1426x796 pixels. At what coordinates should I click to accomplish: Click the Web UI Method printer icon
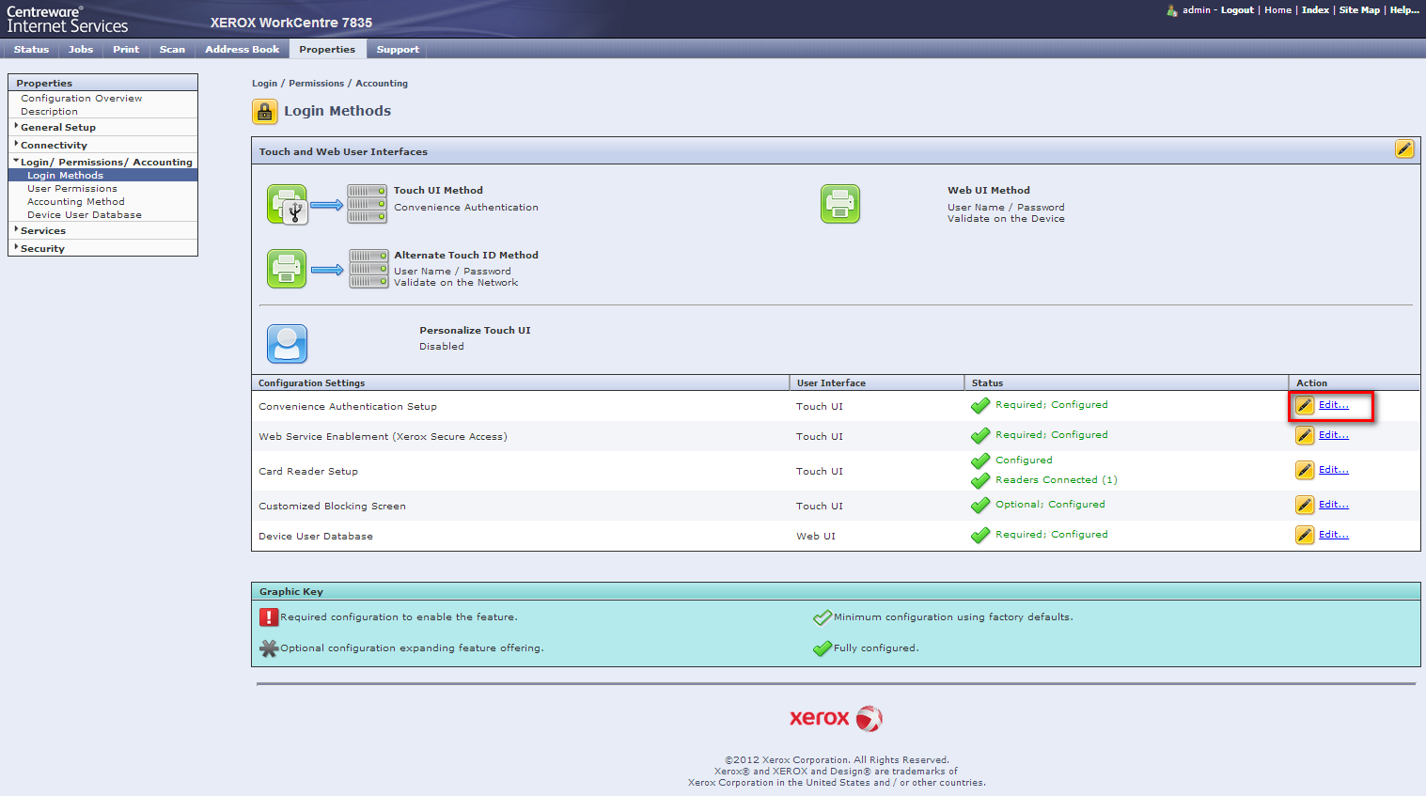[x=839, y=204]
